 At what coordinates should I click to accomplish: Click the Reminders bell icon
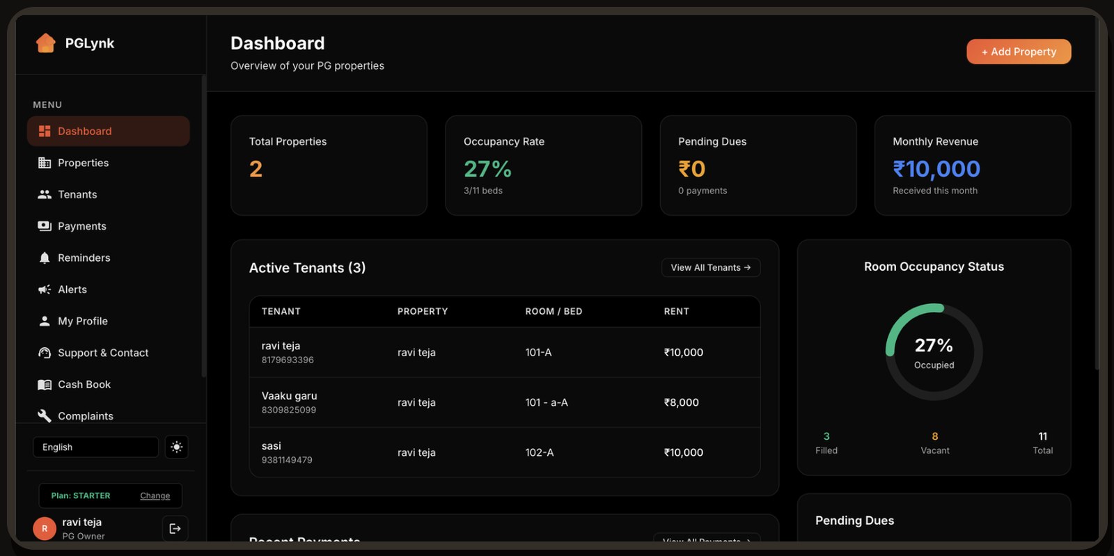click(45, 258)
